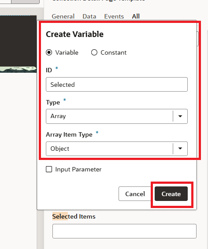Click the Selected Items label
Viewport: 208px width, 249px height.
(74, 216)
